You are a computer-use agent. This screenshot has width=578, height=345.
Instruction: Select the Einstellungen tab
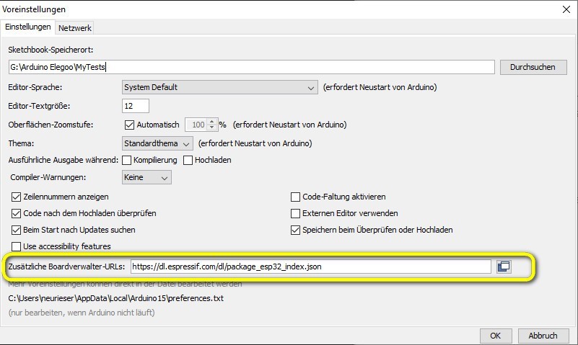[28, 27]
